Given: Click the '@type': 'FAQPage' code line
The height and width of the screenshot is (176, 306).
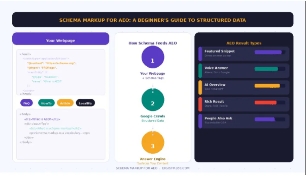Looking at the screenshot, I should (42, 68).
